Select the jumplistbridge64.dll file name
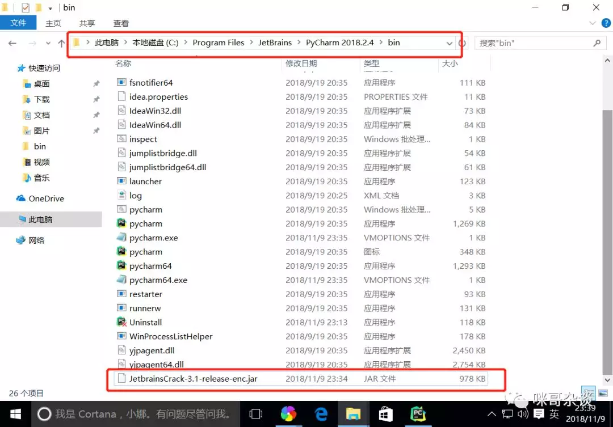This screenshot has width=613, height=427. [x=167, y=167]
